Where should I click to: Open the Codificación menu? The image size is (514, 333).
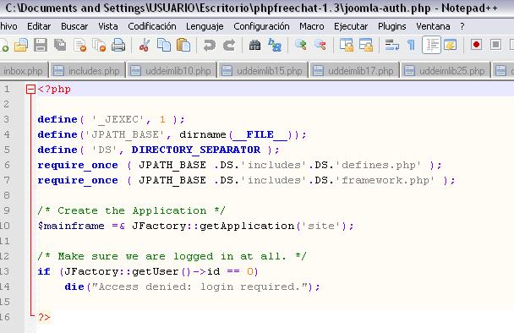152,26
